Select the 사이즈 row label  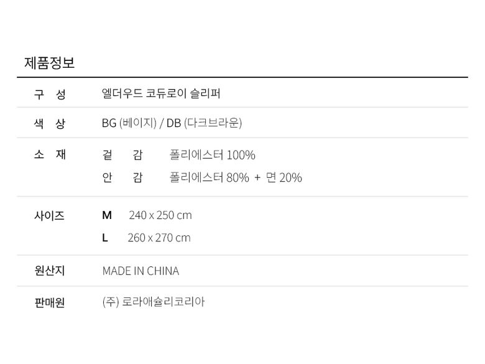[49, 215]
